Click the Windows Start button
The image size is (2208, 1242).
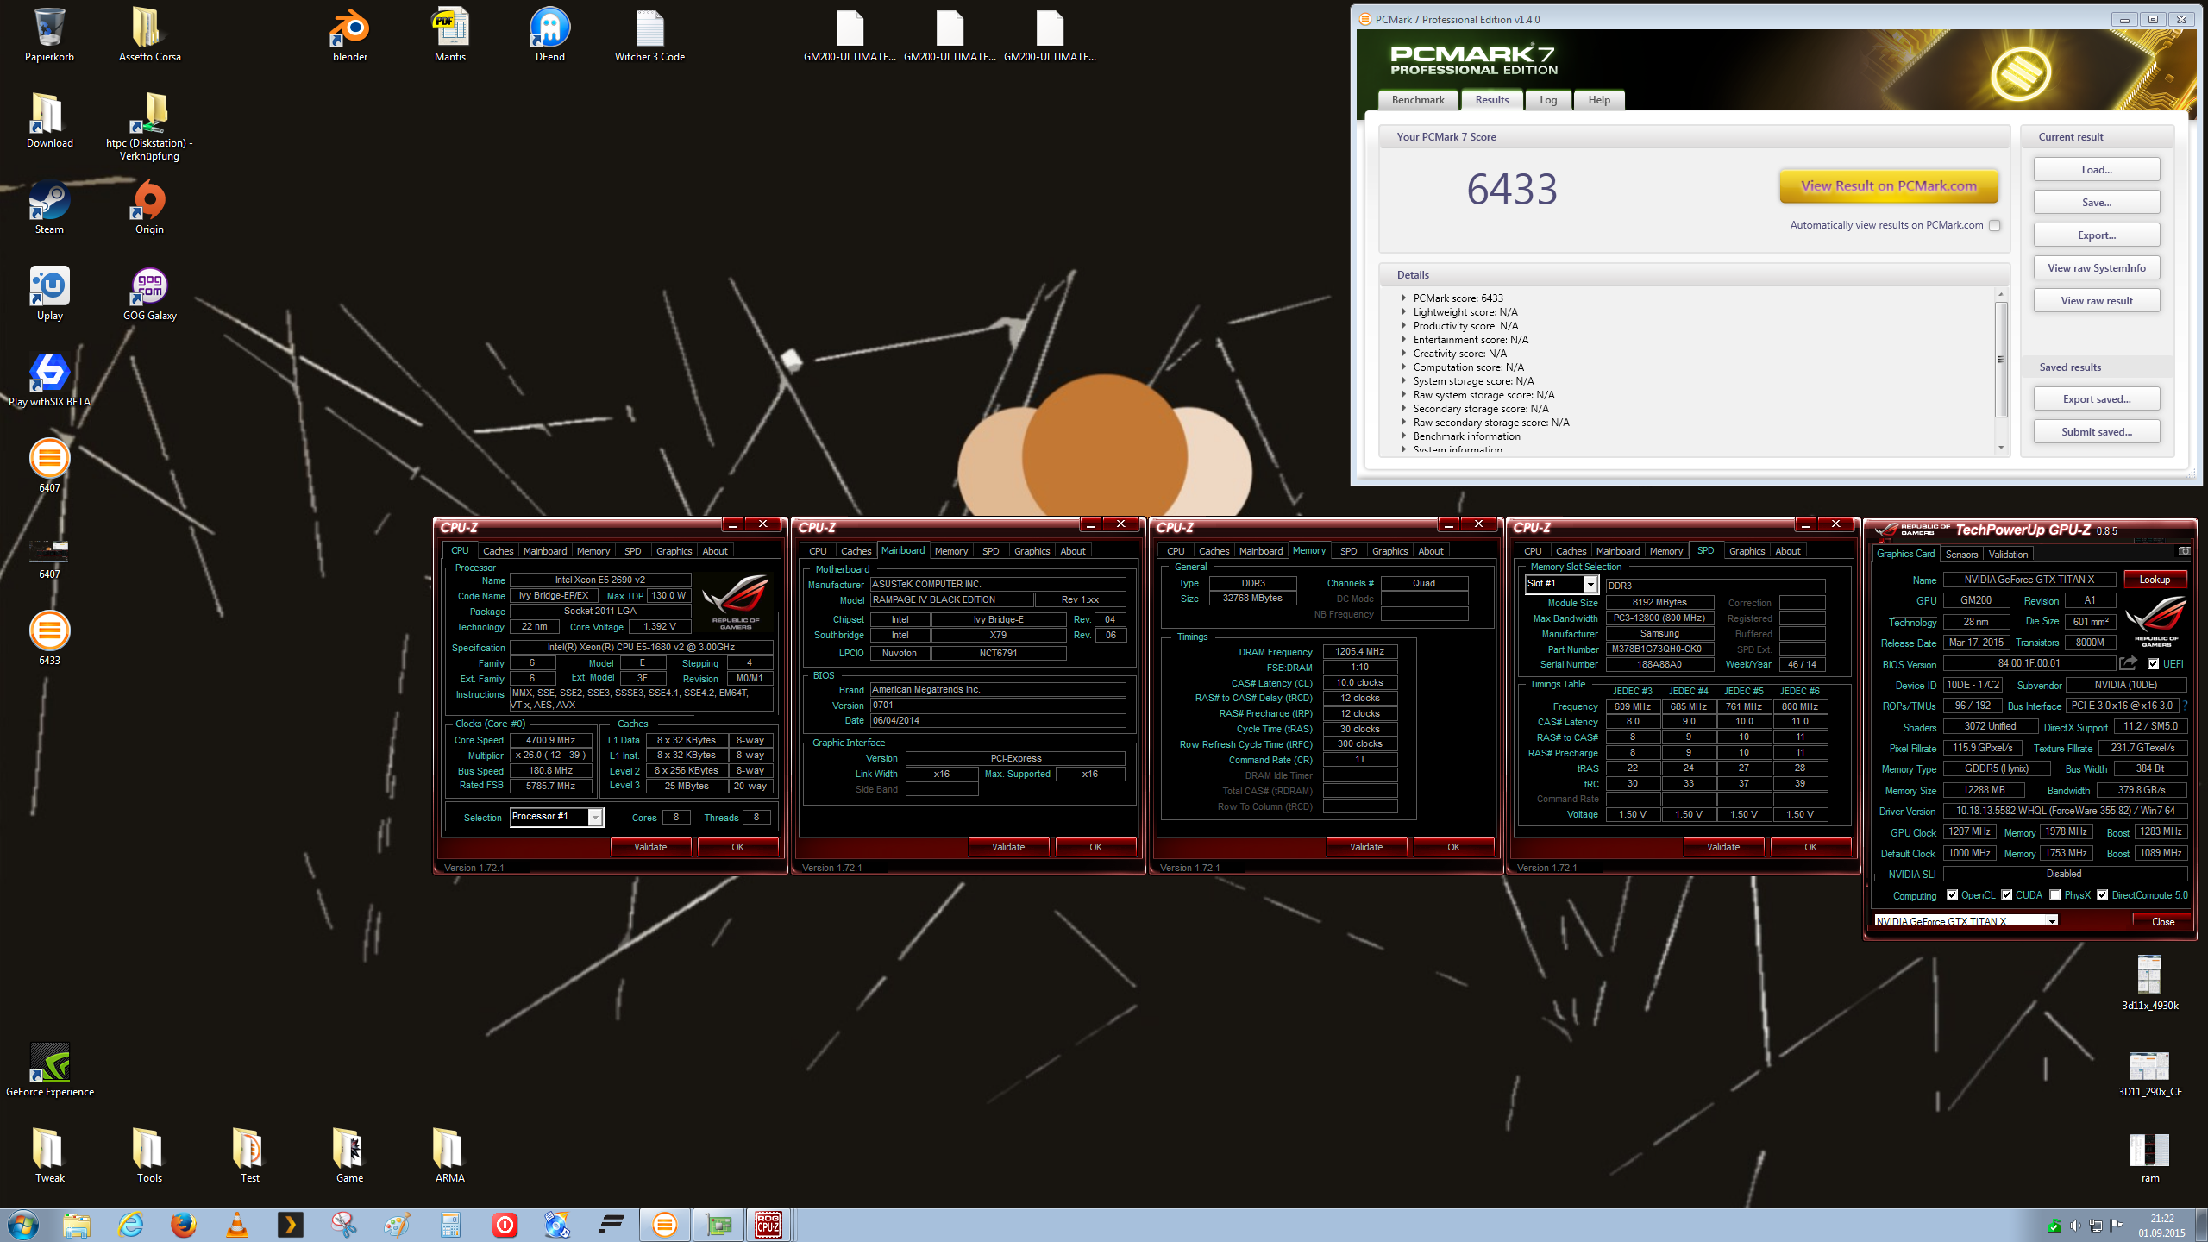[x=23, y=1225]
